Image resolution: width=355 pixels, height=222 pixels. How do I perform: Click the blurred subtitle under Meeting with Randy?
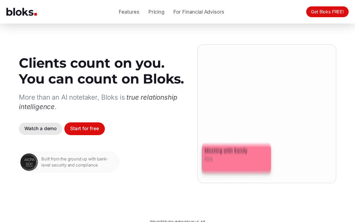pos(209,159)
